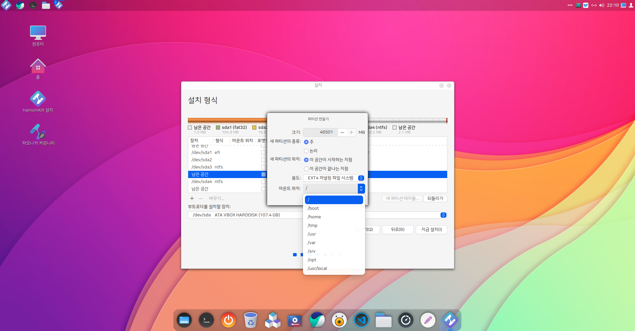Click the orange partition usage bar
Screen dimensions: 635x331
(x=227, y=120)
